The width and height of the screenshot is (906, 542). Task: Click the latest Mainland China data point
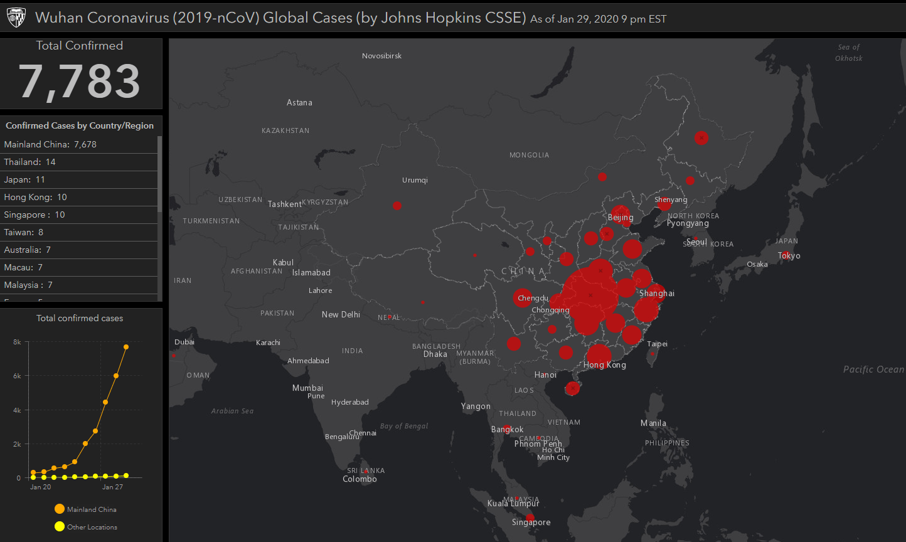(x=126, y=347)
